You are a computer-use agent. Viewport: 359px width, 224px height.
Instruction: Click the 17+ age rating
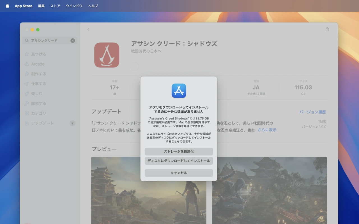114,87
